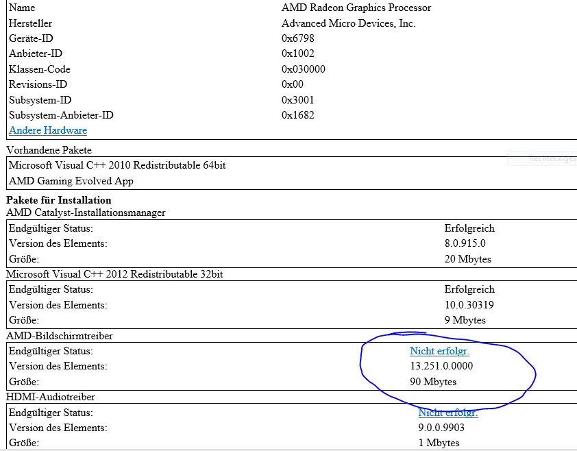Viewport: 577px width, 451px height.
Task: Open Nicht erfolgr. link under AMD-Bildschirmtreiber
Action: point(439,351)
